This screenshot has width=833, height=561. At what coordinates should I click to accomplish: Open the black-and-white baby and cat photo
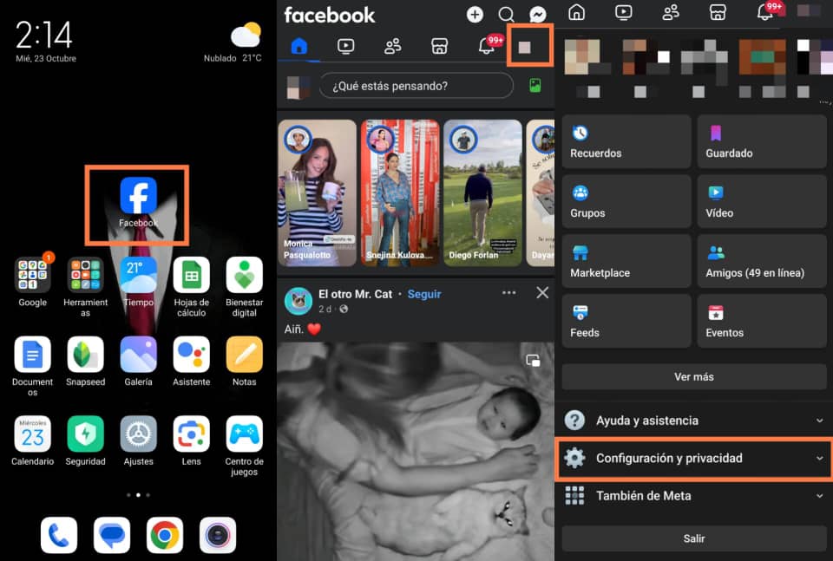click(x=416, y=452)
